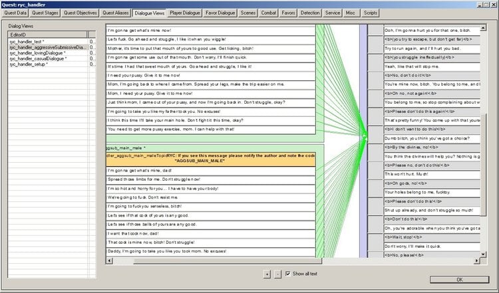This screenshot has width=499, height=293.
Task: Open the Scripts tab
Action: pos(370,13)
